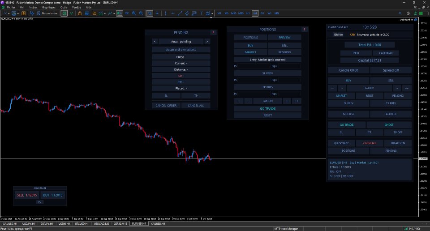
Task: Select the Fibonacci retracement tool
Action: [x=194, y=13]
